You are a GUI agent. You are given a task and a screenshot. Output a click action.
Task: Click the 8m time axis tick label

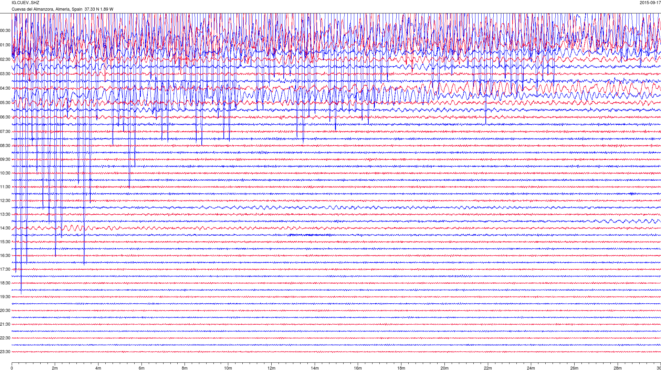pyautogui.click(x=185, y=368)
